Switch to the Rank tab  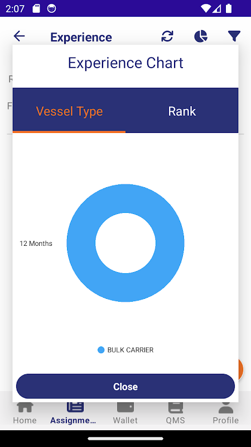(182, 111)
